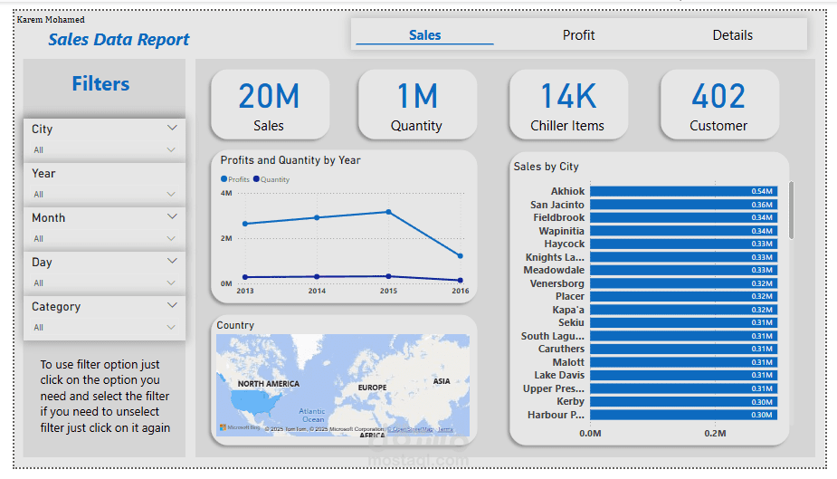Open the Year 'All' dropdown
The width and height of the screenshot is (837, 479).
click(x=105, y=195)
